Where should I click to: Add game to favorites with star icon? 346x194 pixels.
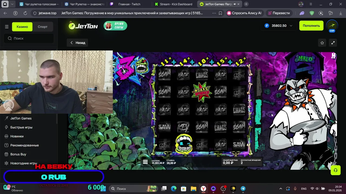[x=322, y=43]
